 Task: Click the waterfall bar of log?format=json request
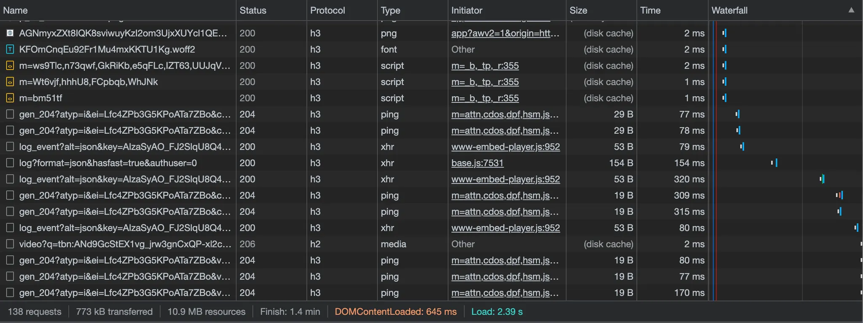point(775,163)
